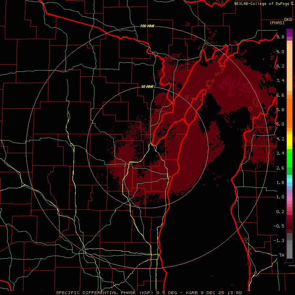The image size is (295, 295).
Task: Click the Specific Differential Phase KGRB caption
Action: (149, 293)
